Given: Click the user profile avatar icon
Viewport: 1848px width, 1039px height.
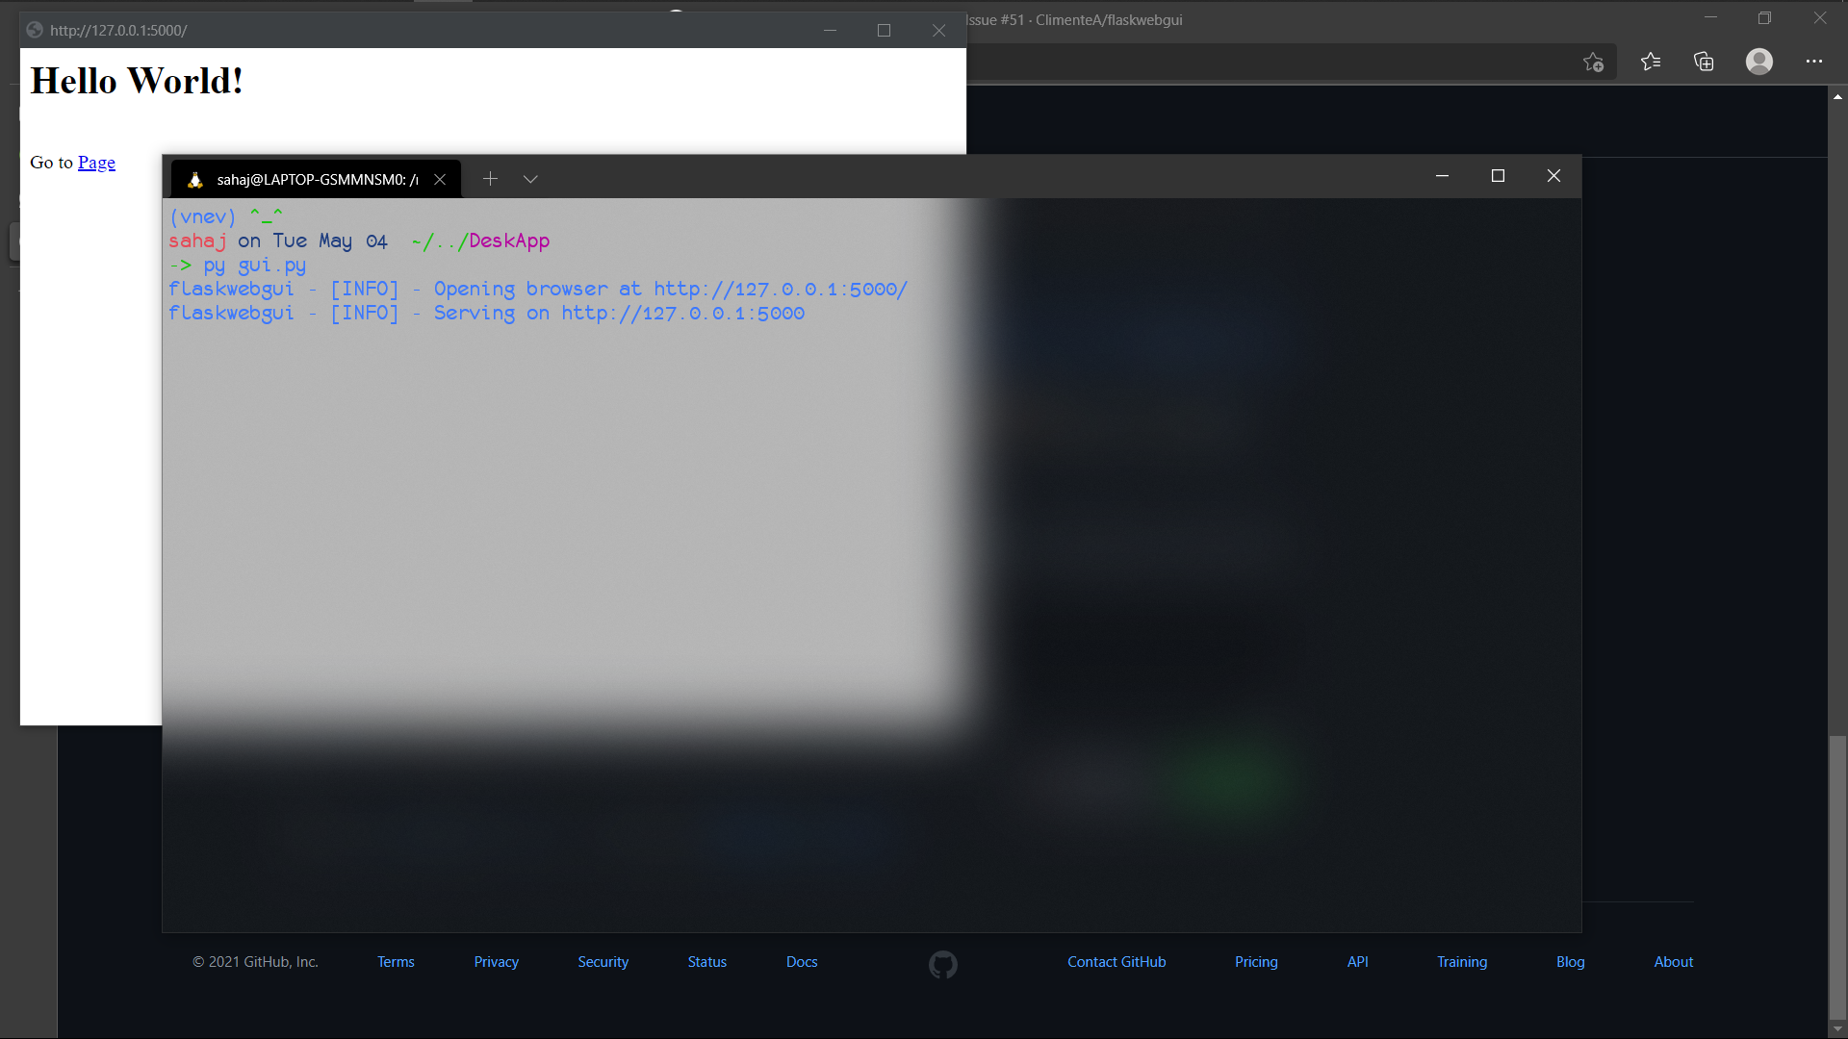Looking at the screenshot, I should click(x=1759, y=62).
